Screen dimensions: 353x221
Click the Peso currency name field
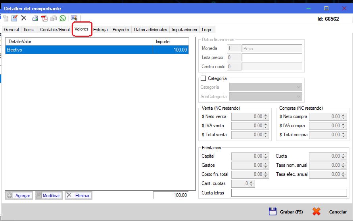pos(272,48)
